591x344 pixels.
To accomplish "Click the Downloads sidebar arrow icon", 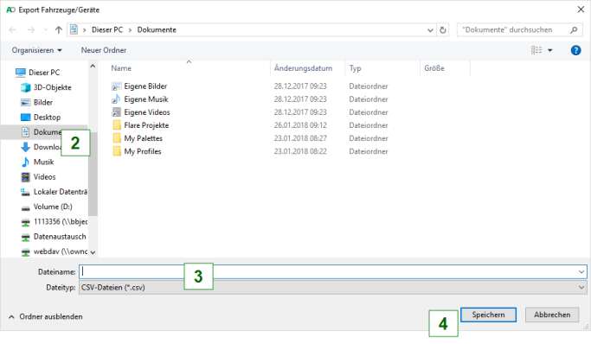I will click(x=25, y=147).
